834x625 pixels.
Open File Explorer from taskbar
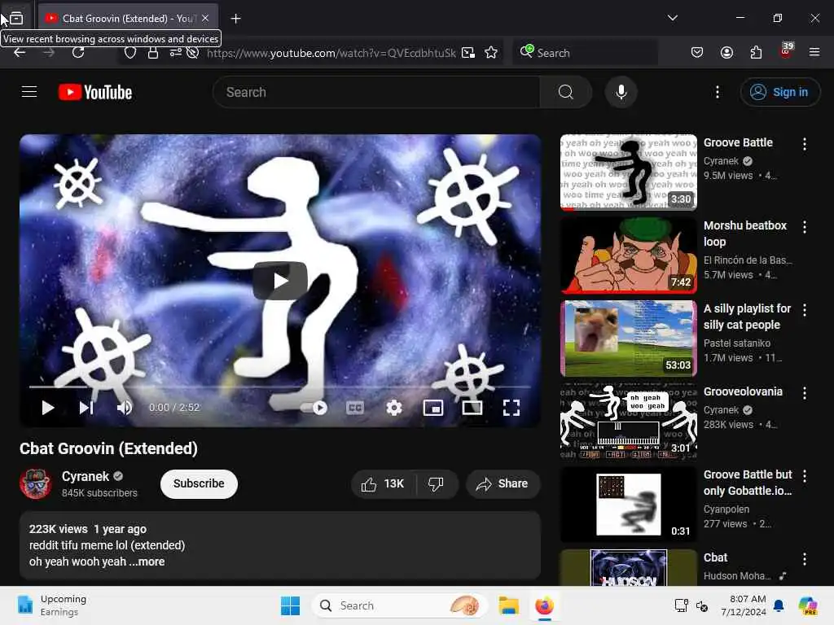[x=508, y=605]
